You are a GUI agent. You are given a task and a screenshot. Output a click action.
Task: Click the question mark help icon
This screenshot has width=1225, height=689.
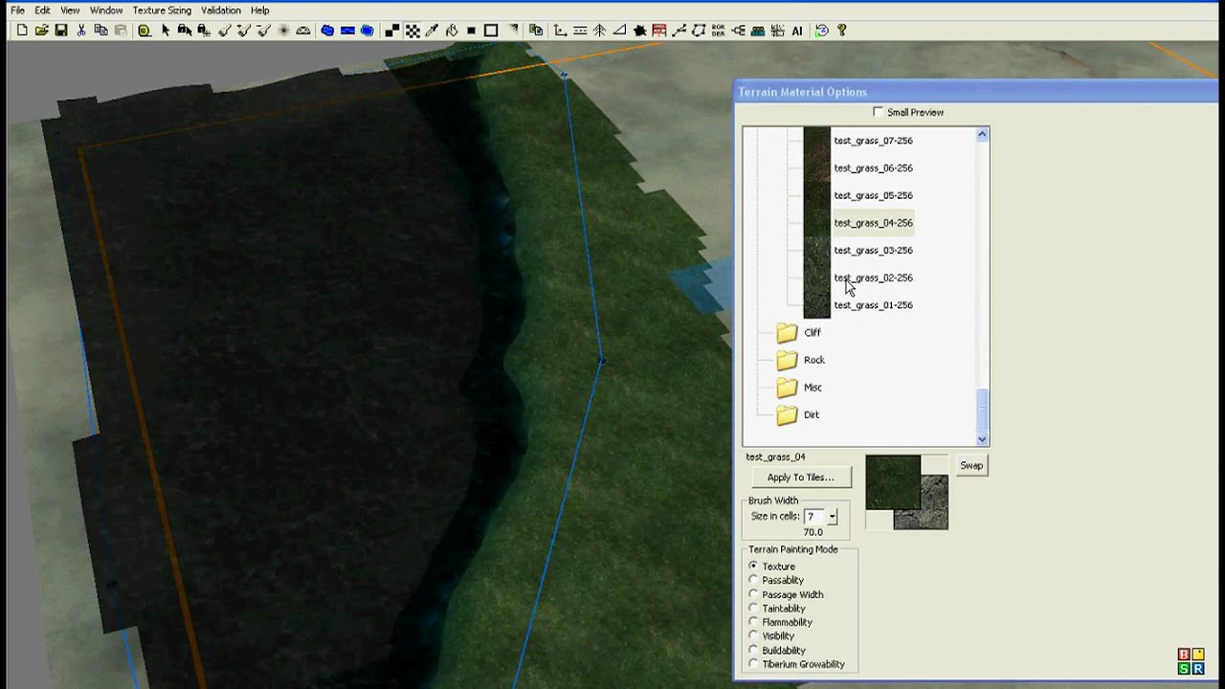pyautogui.click(x=841, y=31)
